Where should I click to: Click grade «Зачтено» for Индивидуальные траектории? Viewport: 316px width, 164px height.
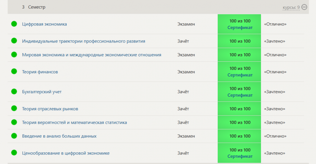275,41
